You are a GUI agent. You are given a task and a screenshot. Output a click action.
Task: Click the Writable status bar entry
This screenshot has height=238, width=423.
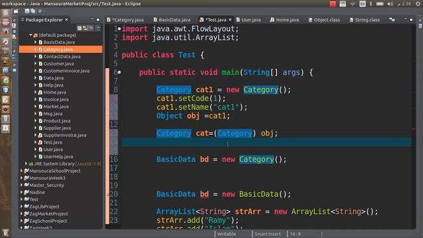[x=227, y=234]
